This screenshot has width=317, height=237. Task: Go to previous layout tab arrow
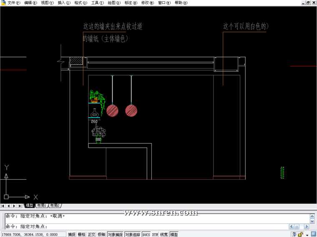pyautogui.click(x=8, y=206)
